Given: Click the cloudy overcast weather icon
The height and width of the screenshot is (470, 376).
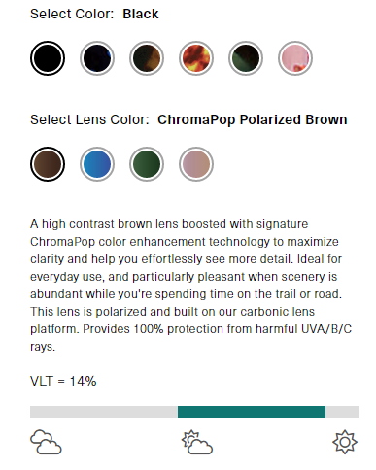Looking at the screenshot, I should coord(46,442).
